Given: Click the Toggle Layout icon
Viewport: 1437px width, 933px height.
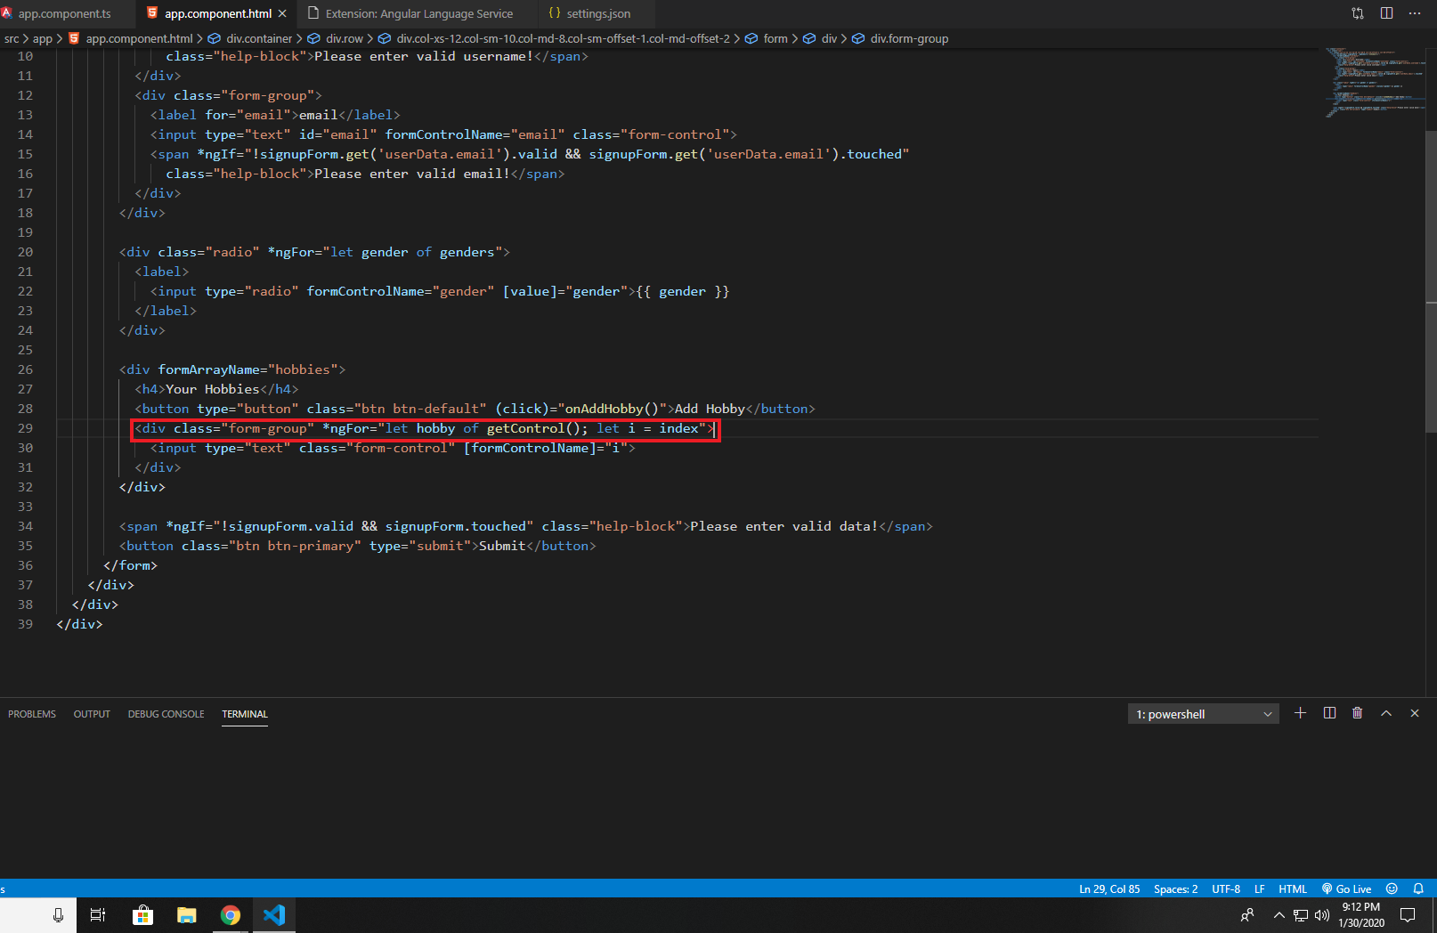Looking at the screenshot, I should pyautogui.click(x=1357, y=13).
